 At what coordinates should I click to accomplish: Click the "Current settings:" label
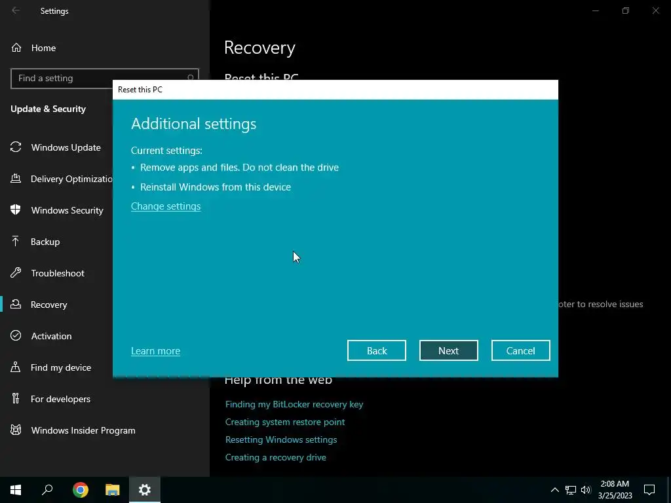tap(166, 151)
